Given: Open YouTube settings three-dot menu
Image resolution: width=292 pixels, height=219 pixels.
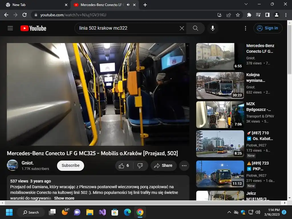Looking at the screenshot, I should (x=246, y=28).
